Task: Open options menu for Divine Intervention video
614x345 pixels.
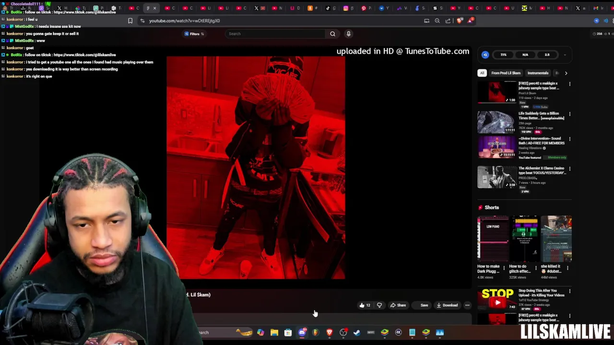Action: click(569, 139)
